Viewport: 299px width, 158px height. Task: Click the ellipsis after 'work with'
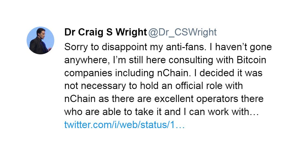(254, 112)
